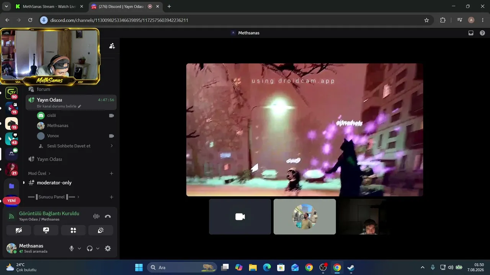490x275 pixels.
Task: Open OBS Studio from taskbar
Action: pyautogui.click(x=323, y=267)
